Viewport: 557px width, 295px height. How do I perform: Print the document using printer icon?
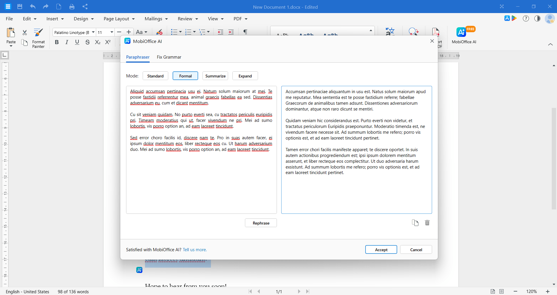pyautogui.click(x=72, y=6)
